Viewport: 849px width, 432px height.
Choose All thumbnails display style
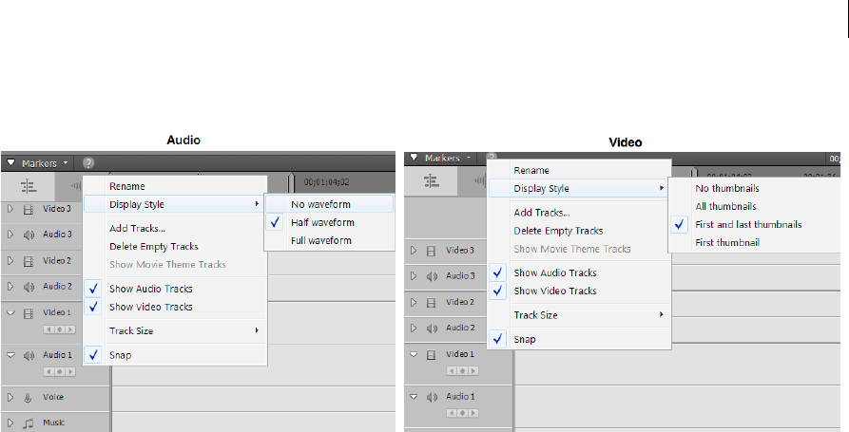[x=726, y=206]
